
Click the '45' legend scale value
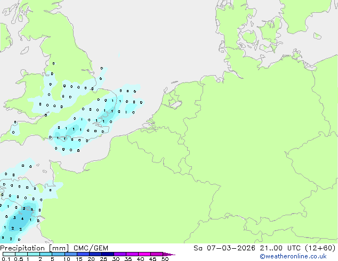click(x=152, y=259)
